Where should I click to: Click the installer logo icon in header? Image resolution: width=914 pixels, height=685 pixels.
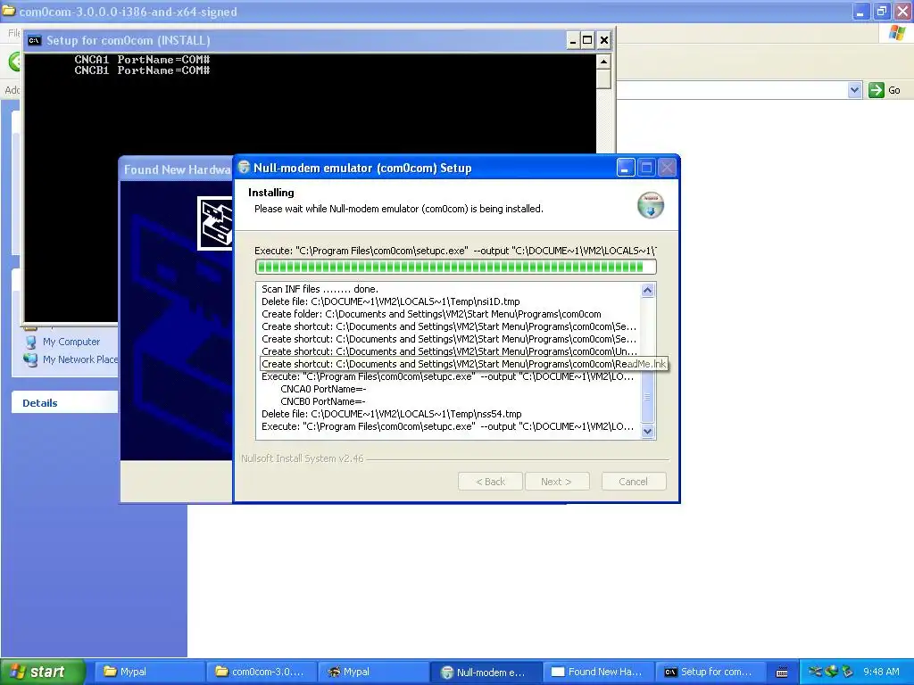coord(651,205)
